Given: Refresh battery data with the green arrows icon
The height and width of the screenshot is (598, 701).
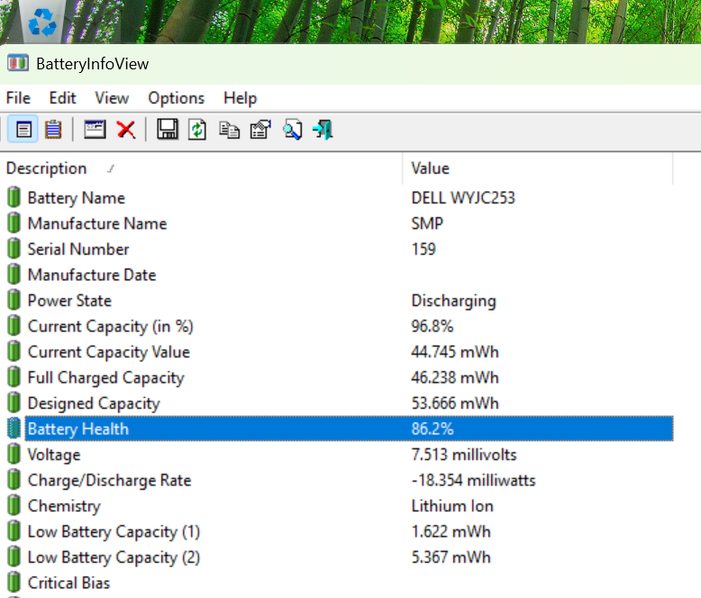Looking at the screenshot, I should pos(197,130).
